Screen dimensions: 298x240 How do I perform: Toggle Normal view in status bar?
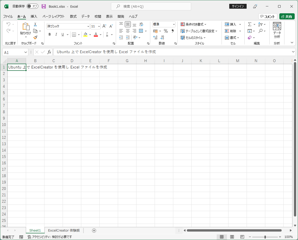(x=222, y=237)
